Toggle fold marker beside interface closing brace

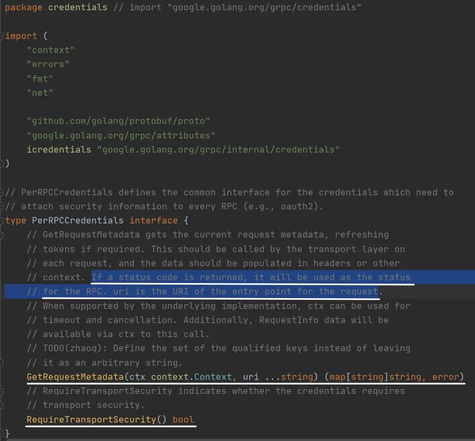[2, 433]
